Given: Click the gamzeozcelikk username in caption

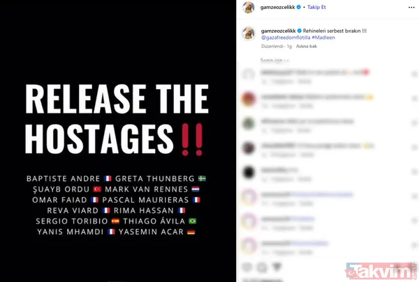Looking at the screenshot, I should [x=278, y=31].
